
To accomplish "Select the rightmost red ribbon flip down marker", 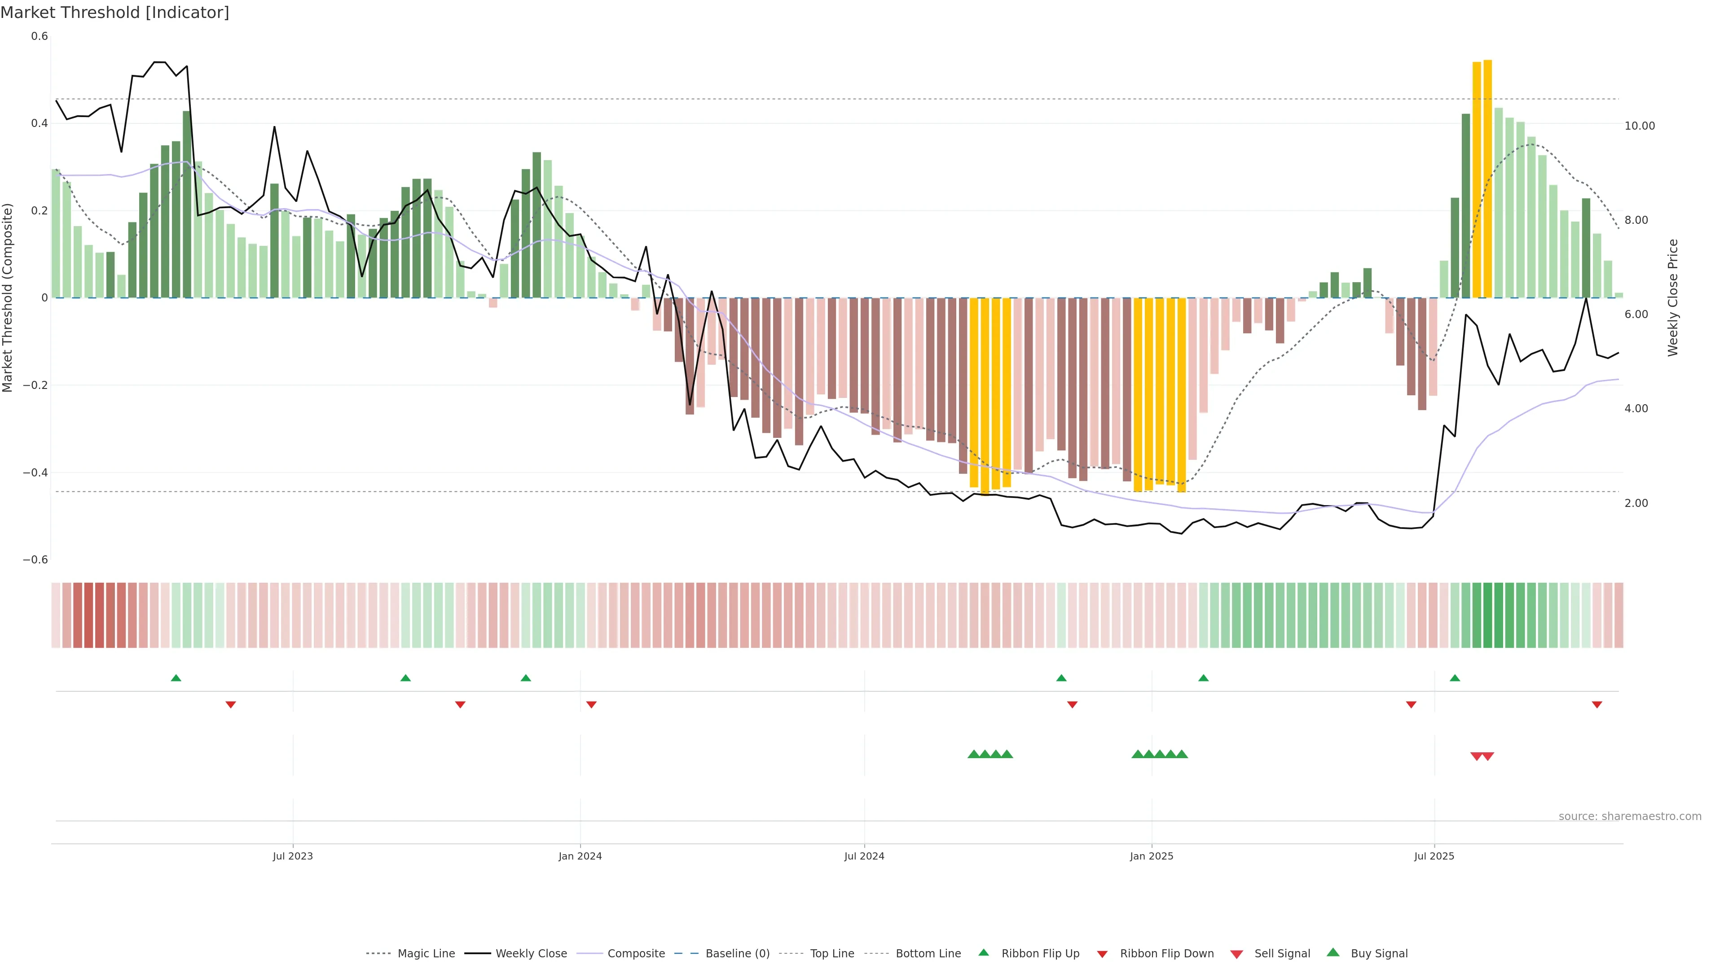I will pyautogui.click(x=1597, y=704).
